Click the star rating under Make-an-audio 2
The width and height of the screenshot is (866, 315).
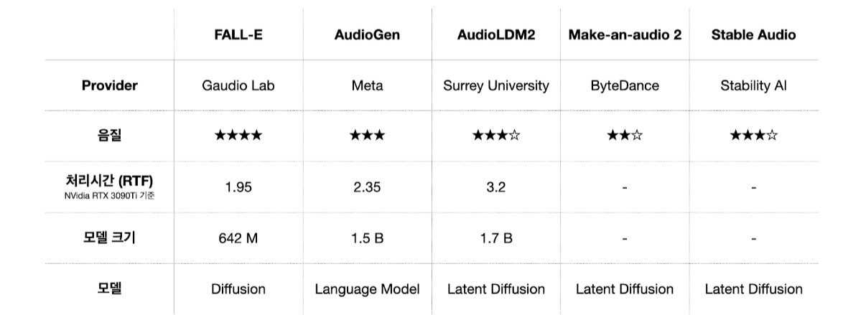click(x=625, y=135)
